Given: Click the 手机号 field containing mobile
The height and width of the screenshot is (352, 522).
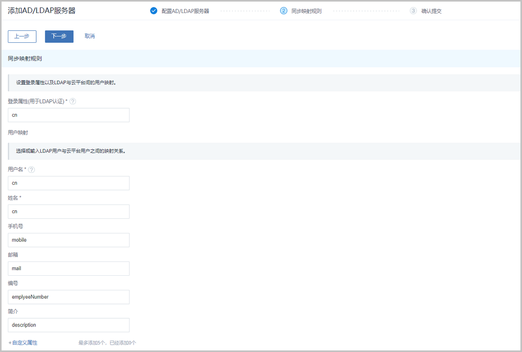Looking at the screenshot, I should pyautogui.click(x=68, y=240).
